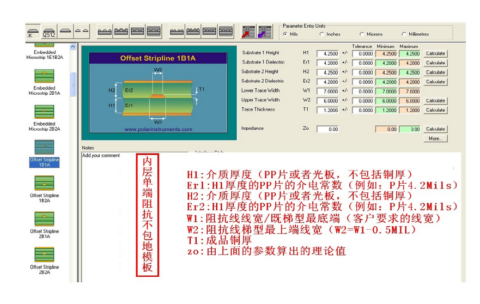The height and width of the screenshot is (304, 480).
Task: Click the W2 maximum value 6.0000
Action: pyautogui.click(x=410, y=101)
